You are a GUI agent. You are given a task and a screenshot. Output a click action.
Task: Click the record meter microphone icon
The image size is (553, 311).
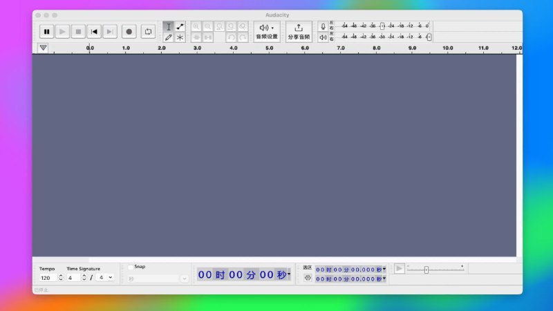pos(323,26)
